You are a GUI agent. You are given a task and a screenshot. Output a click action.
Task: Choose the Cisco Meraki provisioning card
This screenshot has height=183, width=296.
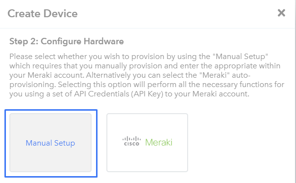point(147,143)
